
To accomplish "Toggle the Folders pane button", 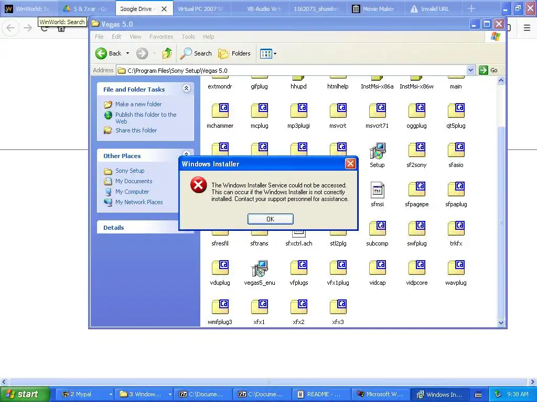I will (234, 53).
